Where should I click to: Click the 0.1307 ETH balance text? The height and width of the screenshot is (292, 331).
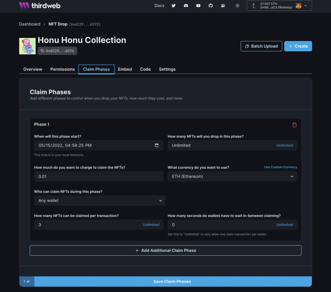click(x=269, y=4)
